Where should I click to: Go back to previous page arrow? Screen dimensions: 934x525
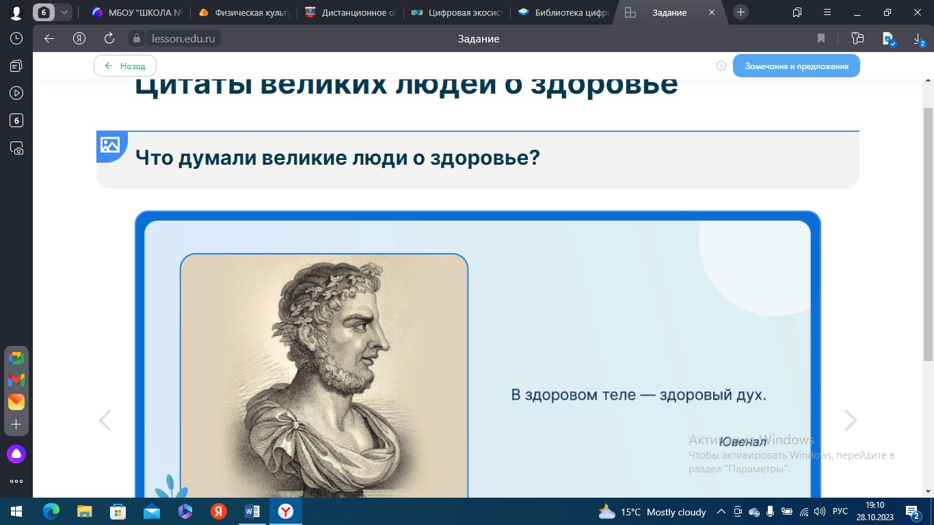[49, 38]
